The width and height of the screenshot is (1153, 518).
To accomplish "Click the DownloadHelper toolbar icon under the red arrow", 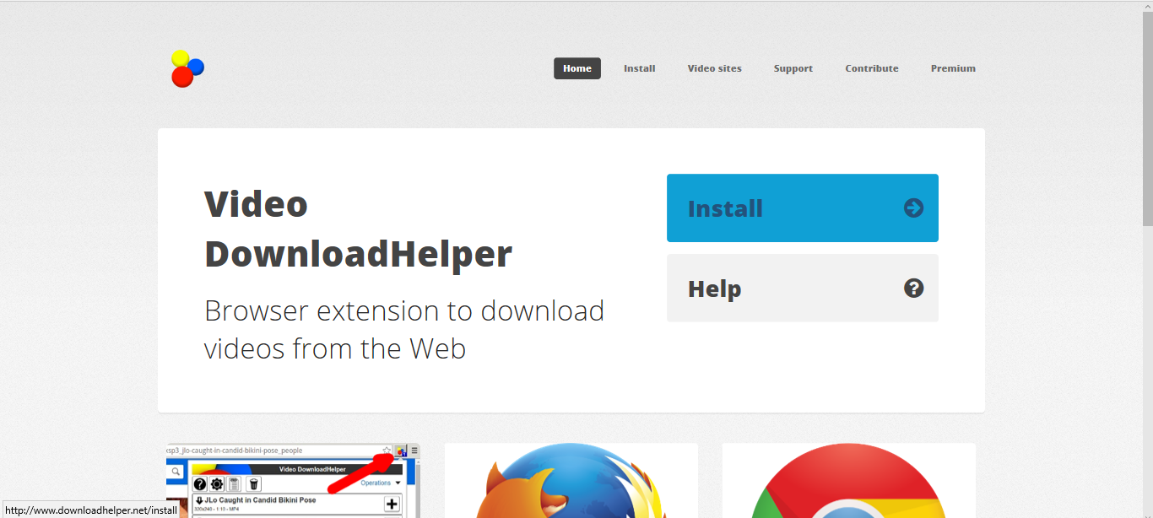I will tap(401, 451).
